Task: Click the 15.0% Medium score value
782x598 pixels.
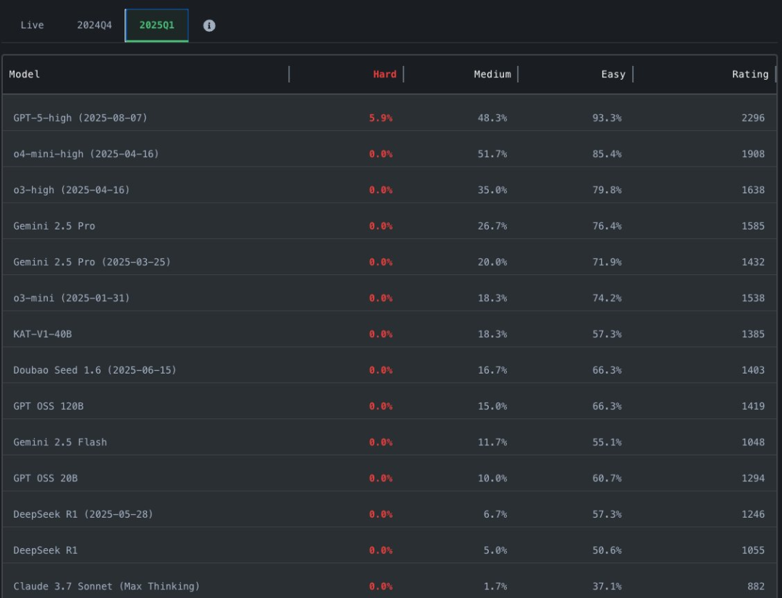Action: coord(492,406)
